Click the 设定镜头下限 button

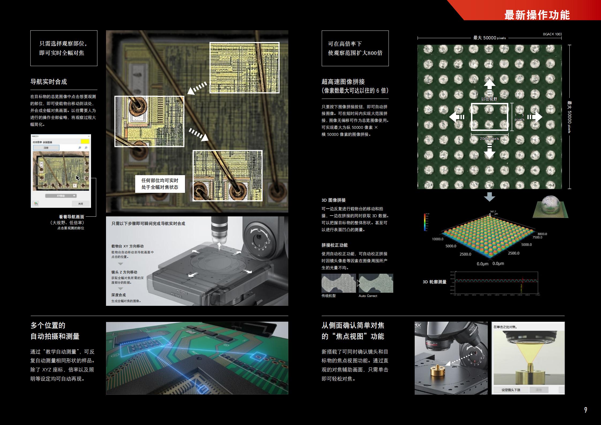tap(511, 390)
